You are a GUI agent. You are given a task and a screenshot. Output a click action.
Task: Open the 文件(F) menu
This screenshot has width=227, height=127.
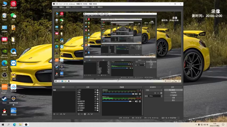(x=55, y=7)
